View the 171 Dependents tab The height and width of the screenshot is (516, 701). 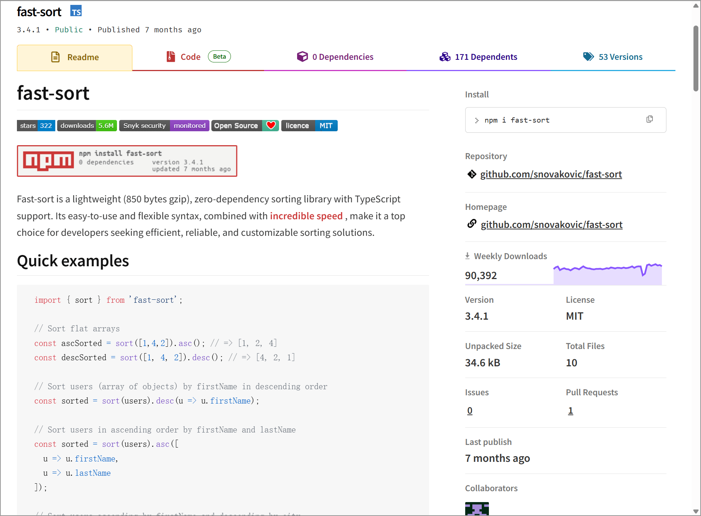[478, 57]
